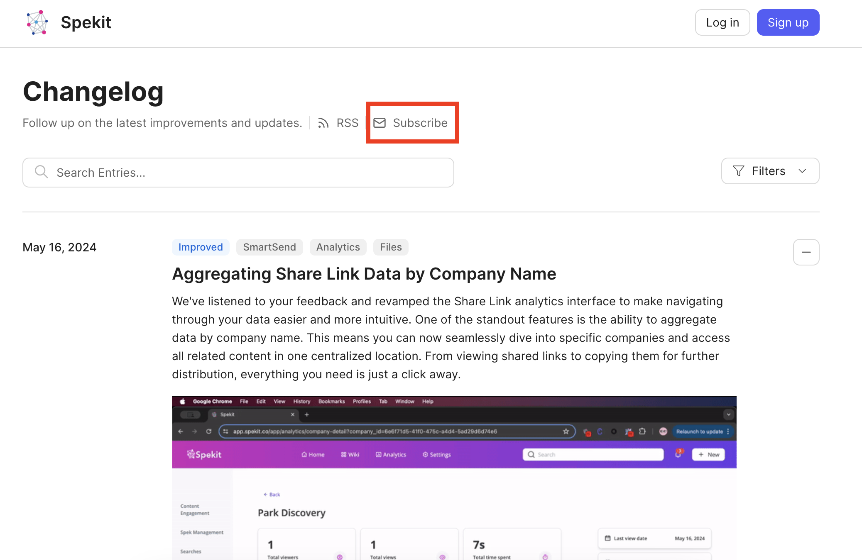Click the search magnifier icon
The height and width of the screenshot is (560, 862).
pos(41,172)
